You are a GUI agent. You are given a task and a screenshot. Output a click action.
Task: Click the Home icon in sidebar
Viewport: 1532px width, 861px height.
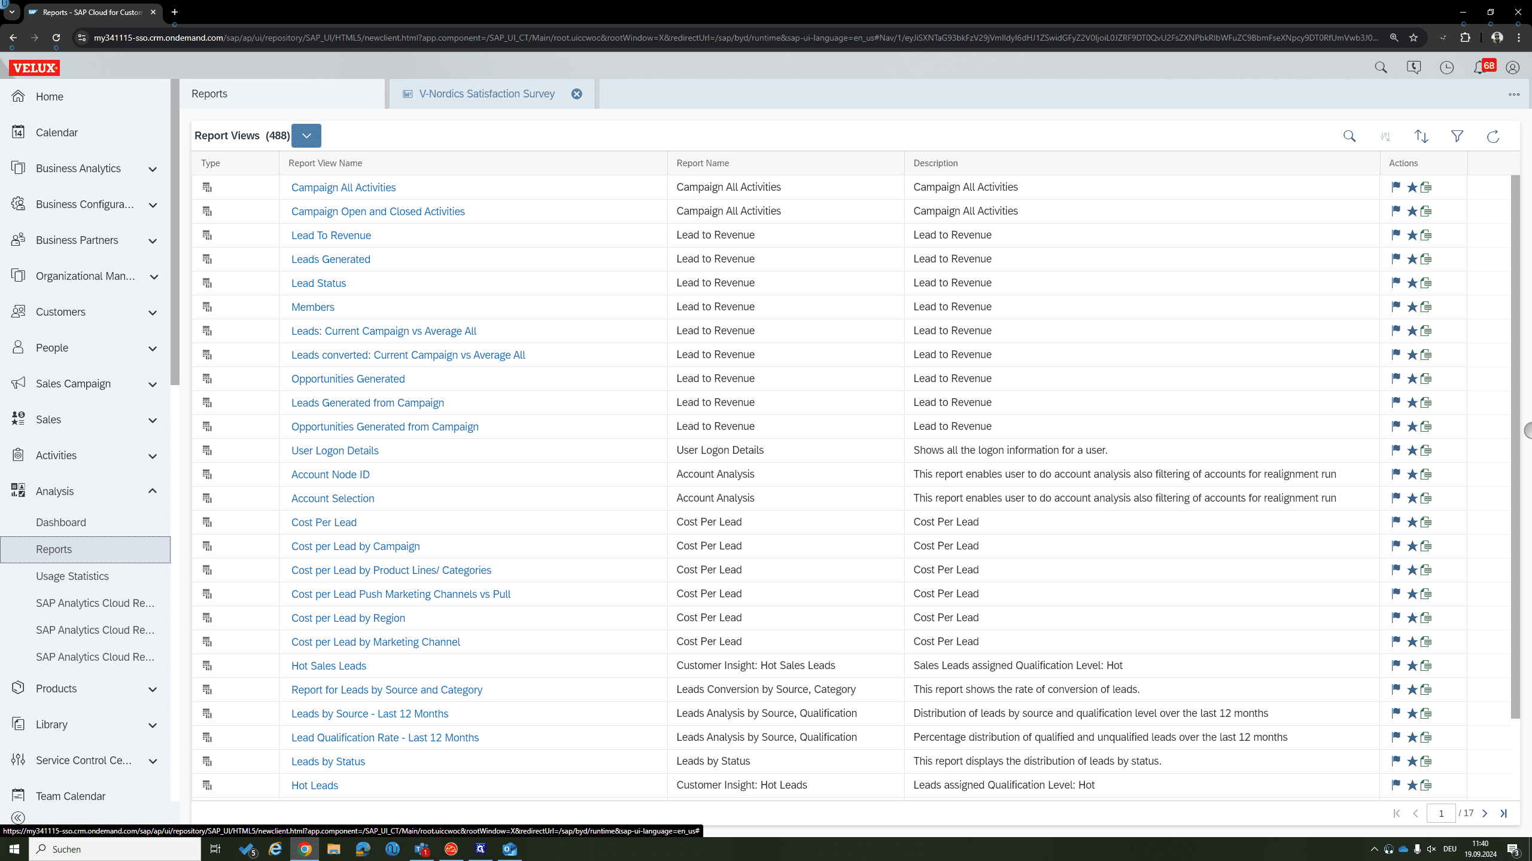[18, 96]
